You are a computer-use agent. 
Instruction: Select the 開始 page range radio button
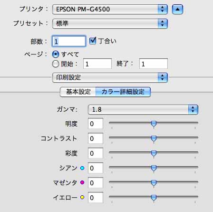coord(56,64)
